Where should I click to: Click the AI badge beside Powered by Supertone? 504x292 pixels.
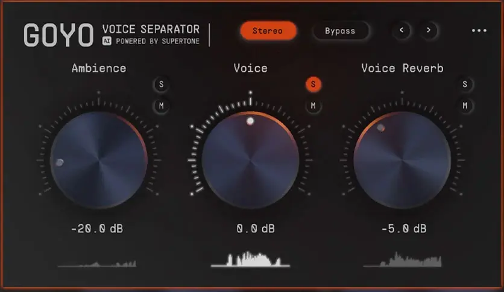pyautogui.click(x=107, y=41)
